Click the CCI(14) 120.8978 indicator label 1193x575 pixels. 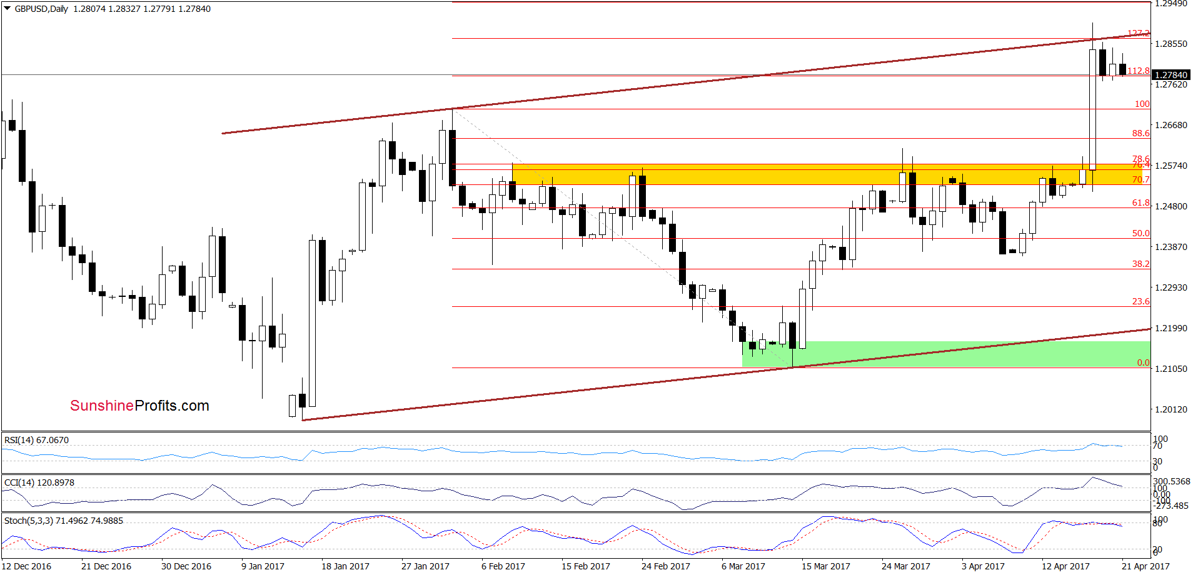[39, 482]
